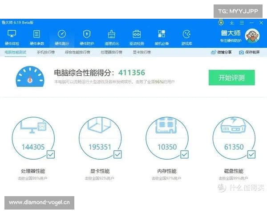Click 击败全国97%用户 text
267x214 pixels.
coord(166,178)
